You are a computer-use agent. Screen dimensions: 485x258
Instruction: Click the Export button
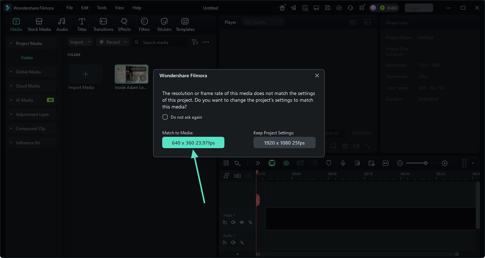pyautogui.click(x=419, y=8)
